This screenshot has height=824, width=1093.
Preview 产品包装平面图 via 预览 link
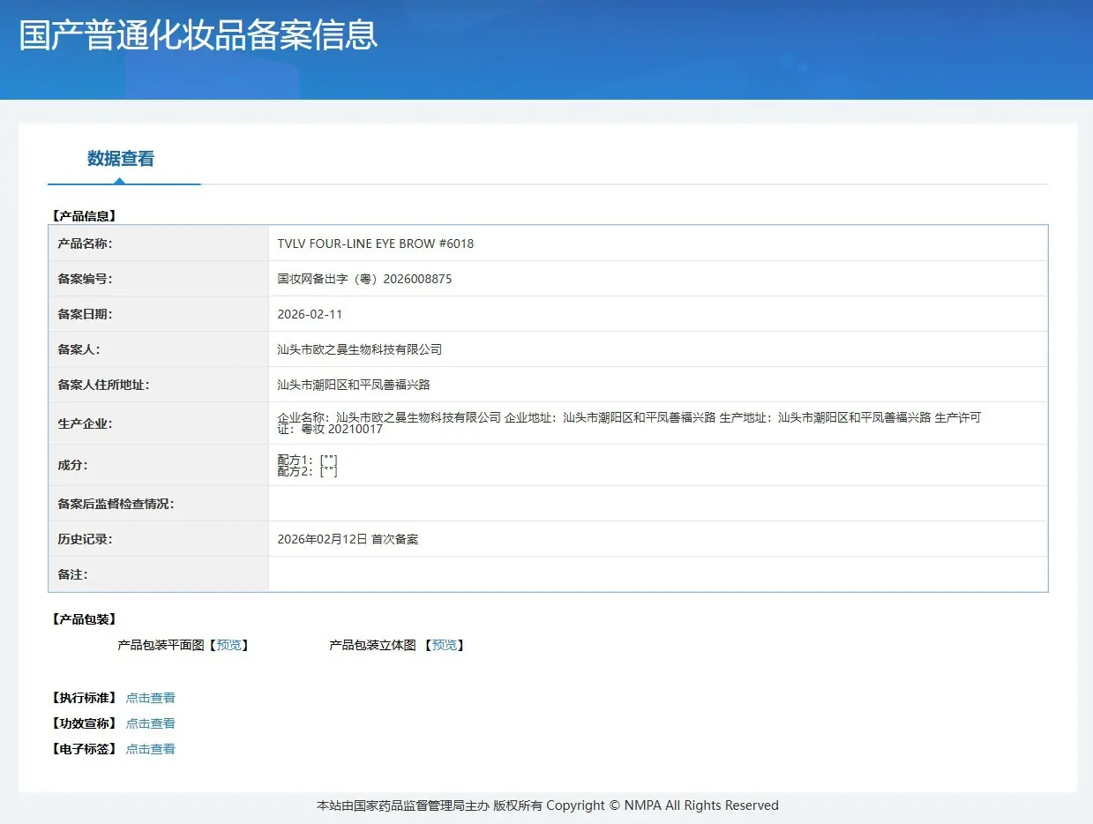(228, 645)
